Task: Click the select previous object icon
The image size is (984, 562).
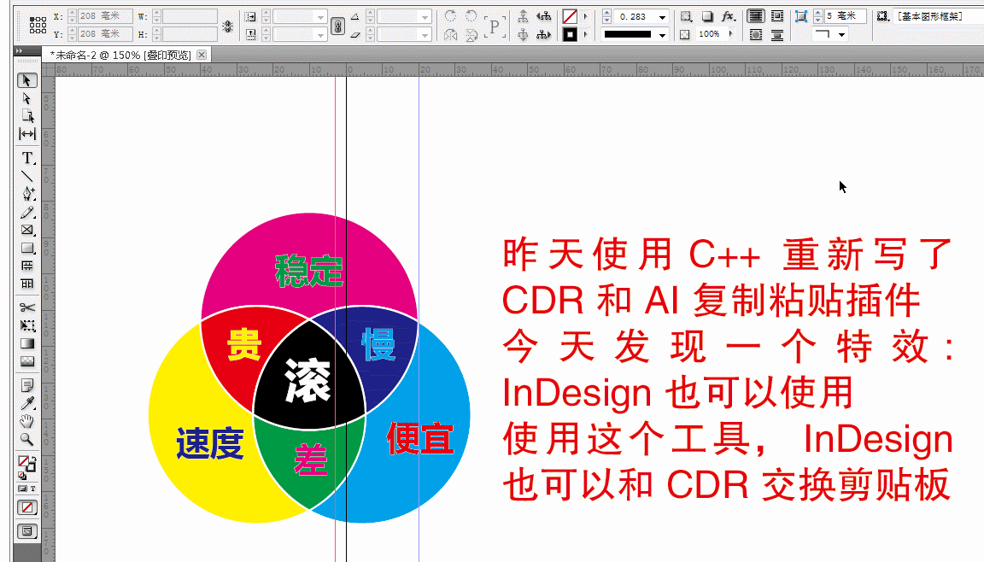Action: point(543,16)
